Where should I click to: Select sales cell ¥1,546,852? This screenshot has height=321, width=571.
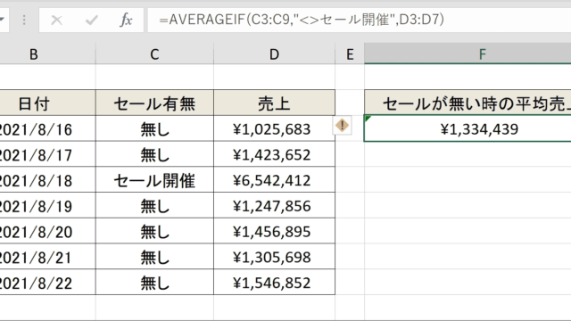click(x=274, y=283)
